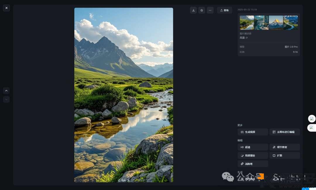Select the golden mountain peak thumbnail
This screenshot has width=316, height=190.
point(276,22)
